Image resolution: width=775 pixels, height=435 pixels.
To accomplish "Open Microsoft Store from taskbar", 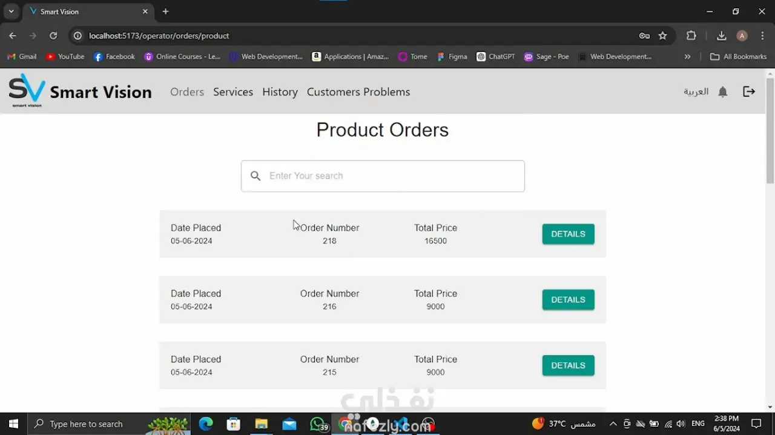I will coord(234,424).
